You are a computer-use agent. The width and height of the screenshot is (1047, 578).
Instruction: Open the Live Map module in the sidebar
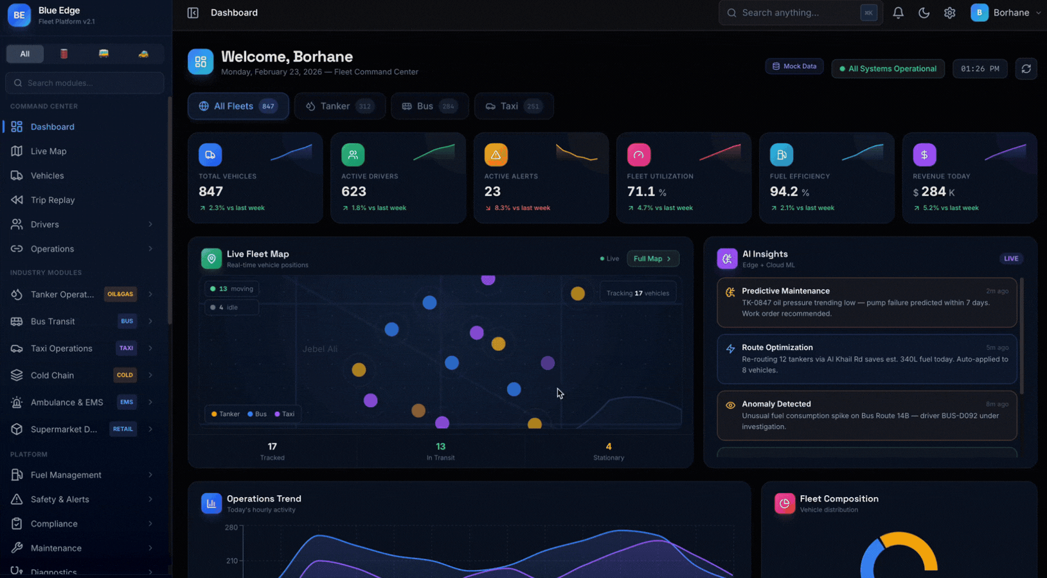click(48, 151)
